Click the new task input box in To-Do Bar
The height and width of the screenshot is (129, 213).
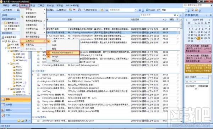tap(196, 82)
